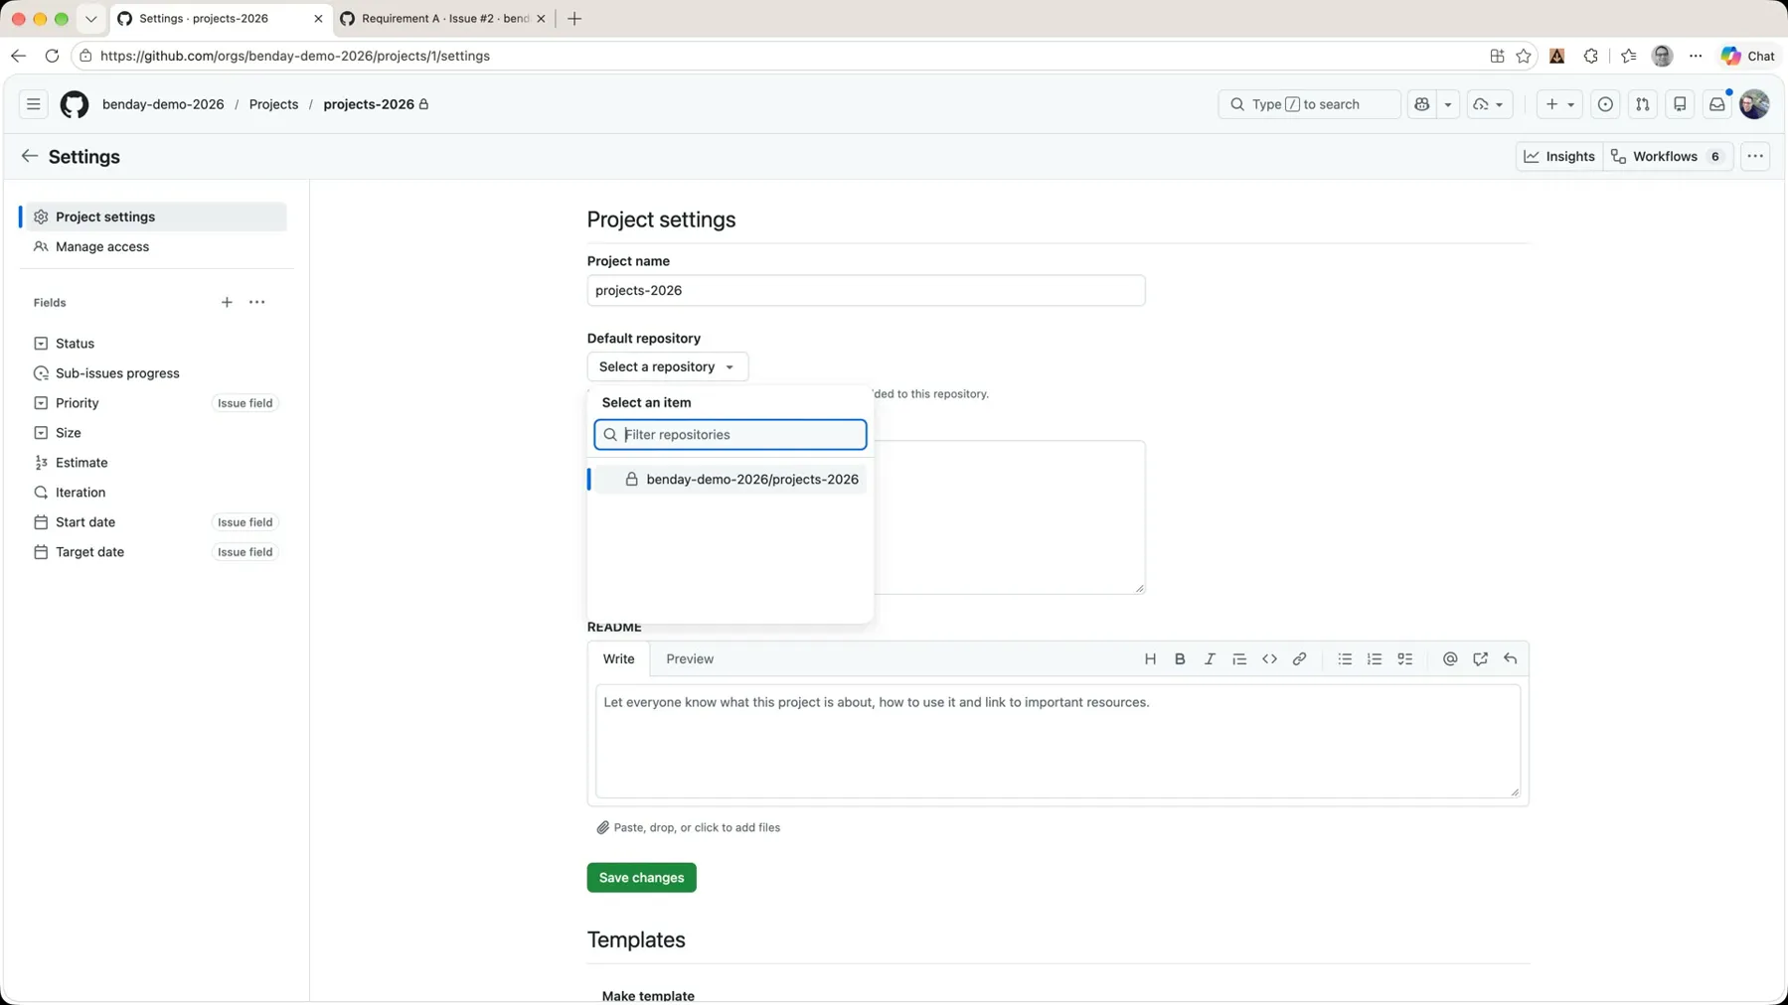The width and height of the screenshot is (1788, 1005).
Task: Open user avatar menu in GitHub header
Action: 1754,104
